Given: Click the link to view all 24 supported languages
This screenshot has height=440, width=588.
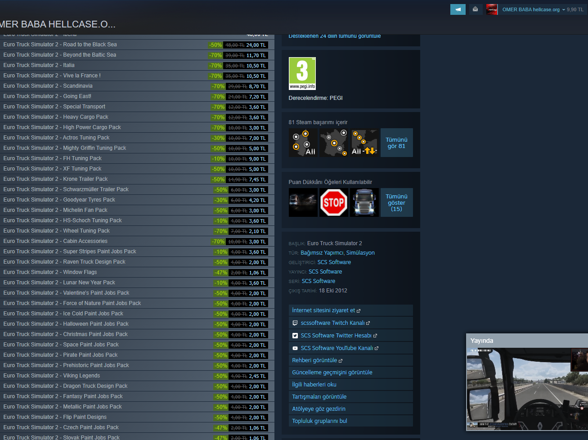Looking at the screenshot, I should pyautogui.click(x=334, y=36).
